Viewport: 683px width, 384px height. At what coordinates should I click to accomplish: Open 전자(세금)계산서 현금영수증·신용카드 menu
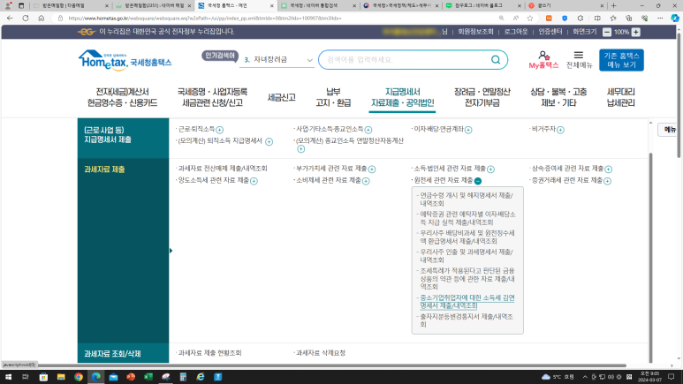[122, 97]
